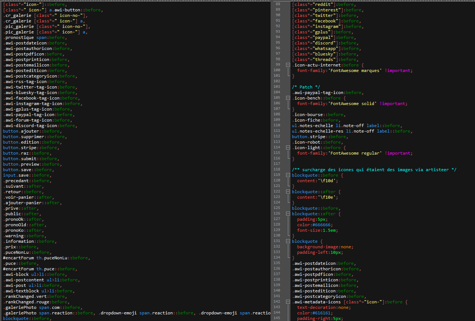This screenshot has width=475, height=321.
Task: Click .warning::before in left pane
Action: [x=25, y=236]
